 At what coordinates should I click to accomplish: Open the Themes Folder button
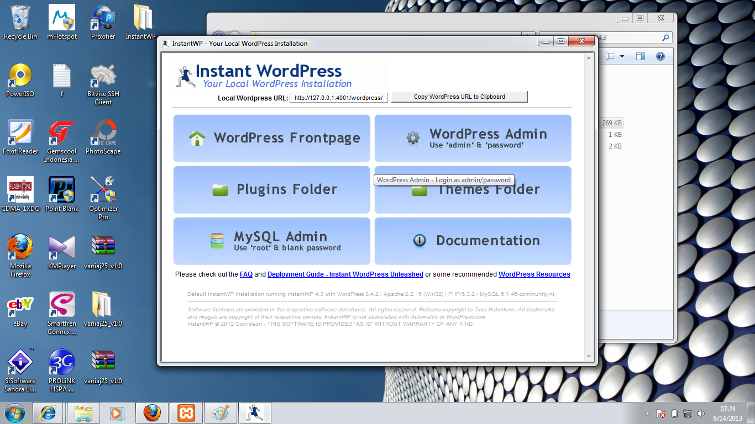pos(473,189)
